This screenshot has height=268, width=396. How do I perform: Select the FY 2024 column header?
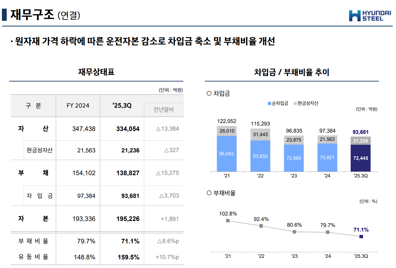(78, 106)
